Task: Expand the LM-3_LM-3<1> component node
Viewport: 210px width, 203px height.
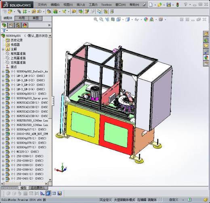Action: [3, 76]
